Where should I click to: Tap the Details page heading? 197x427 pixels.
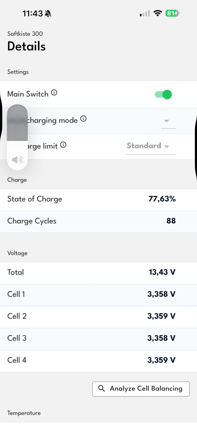[x=27, y=47]
